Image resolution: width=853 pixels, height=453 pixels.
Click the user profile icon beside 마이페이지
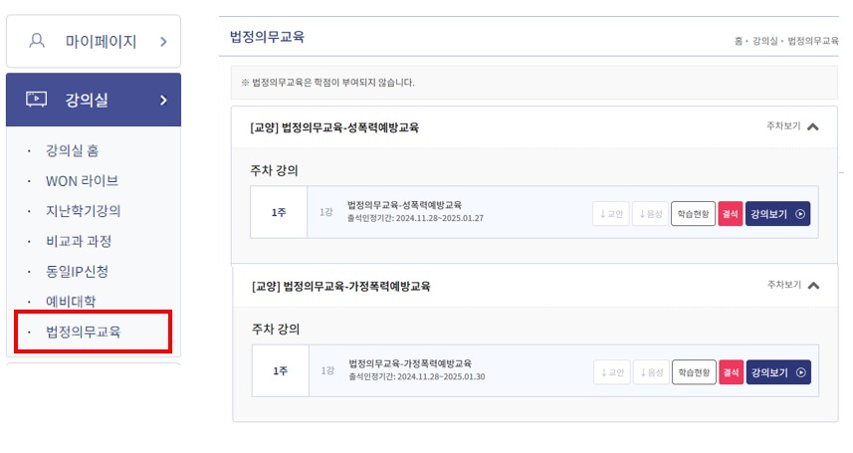tap(37, 41)
